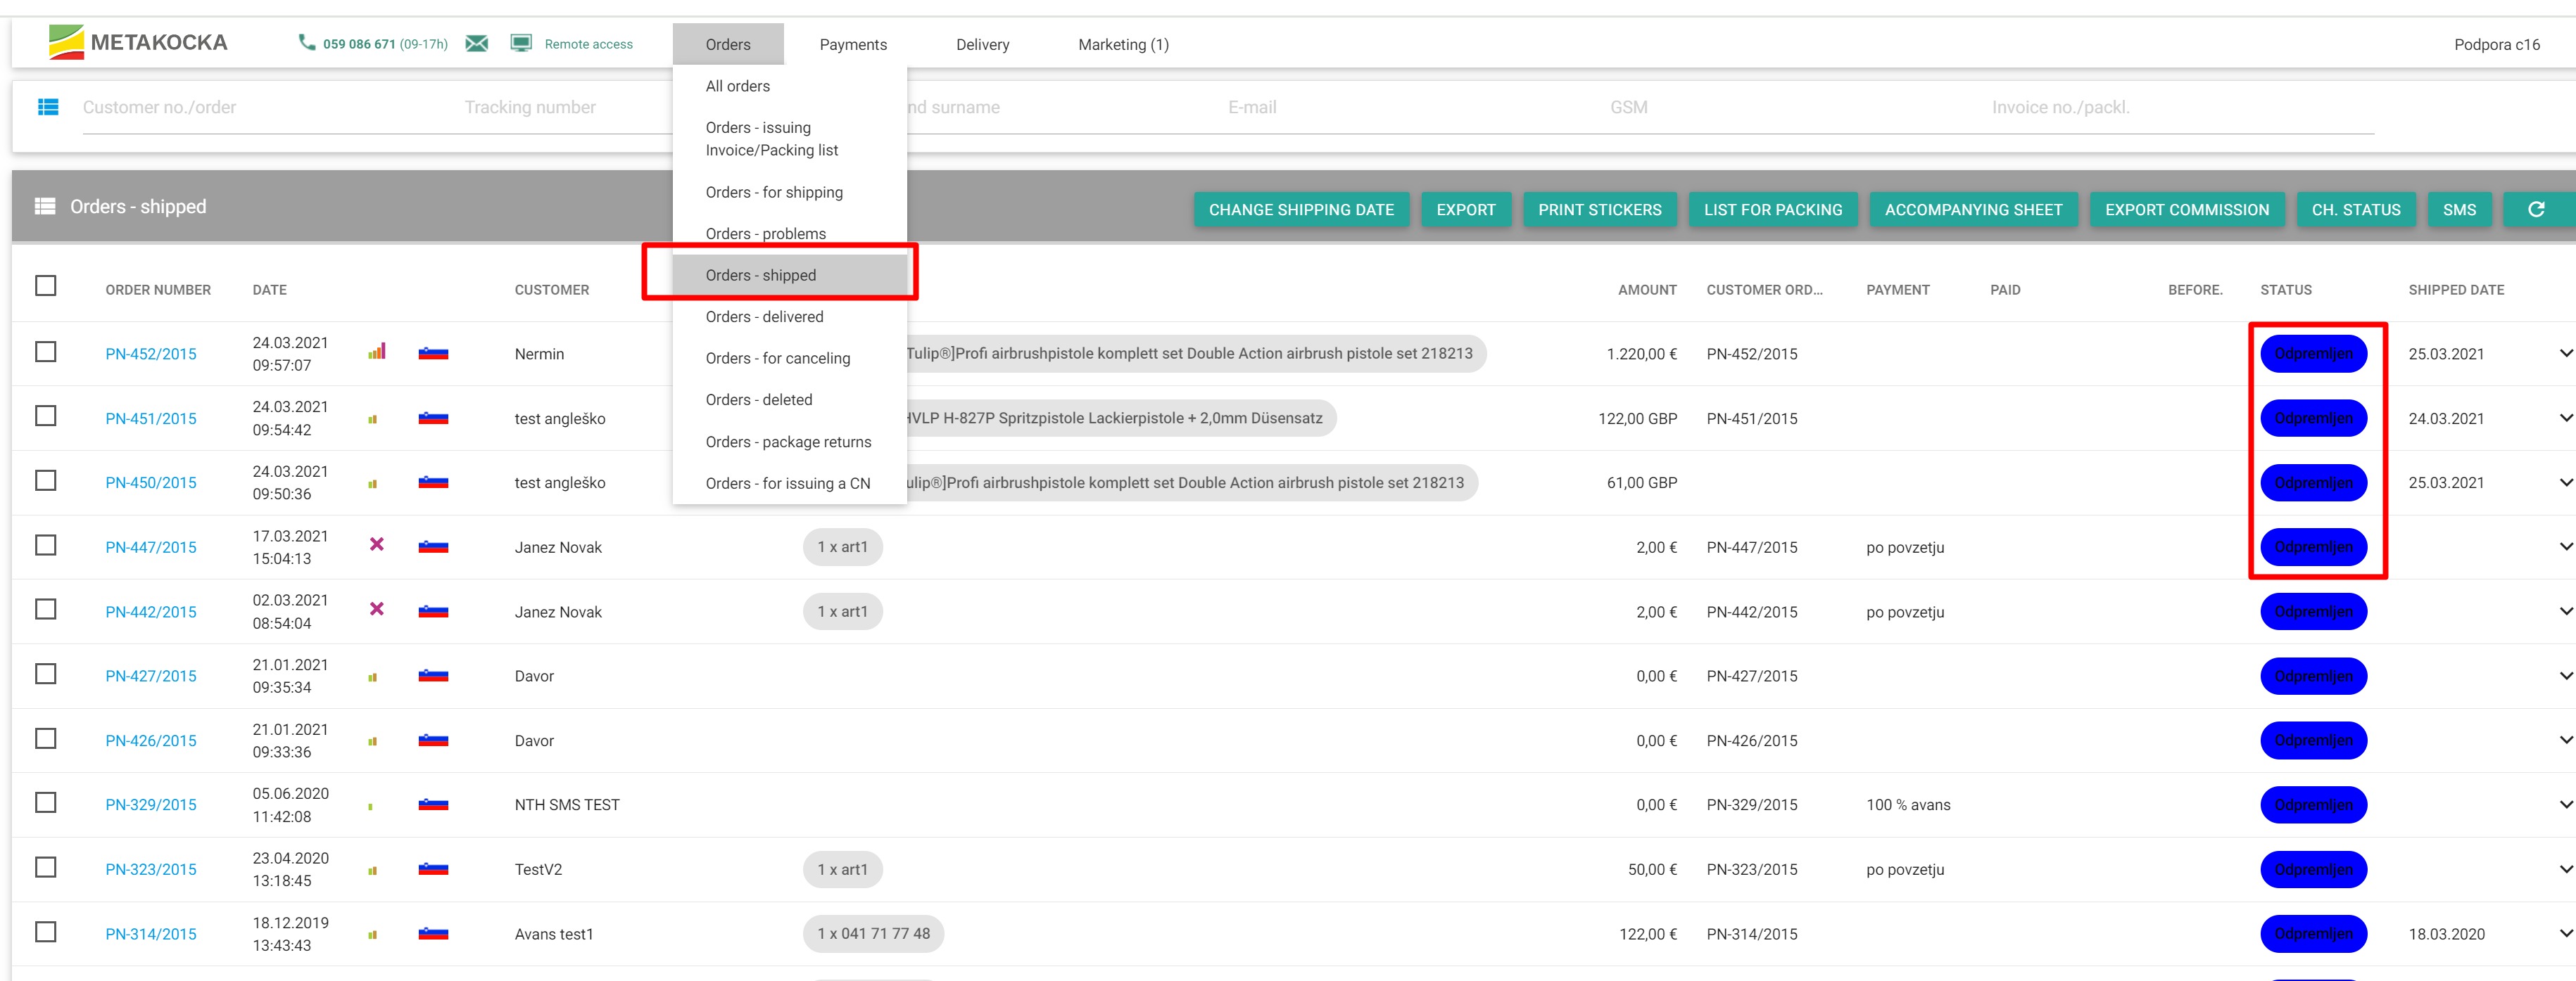Image resolution: width=2576 pixels, height=981 pixels.
Task: Check the box for order PN-451/2015
Action: [46, 416]
